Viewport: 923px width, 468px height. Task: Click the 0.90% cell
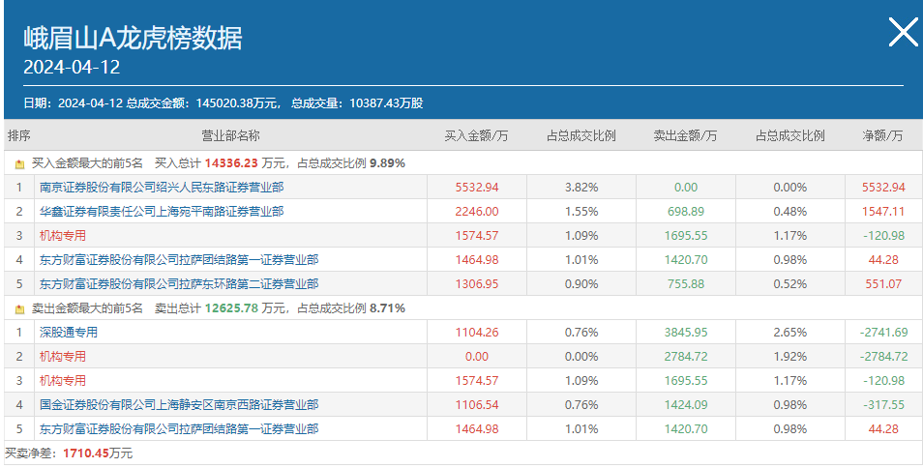(581, 284)
